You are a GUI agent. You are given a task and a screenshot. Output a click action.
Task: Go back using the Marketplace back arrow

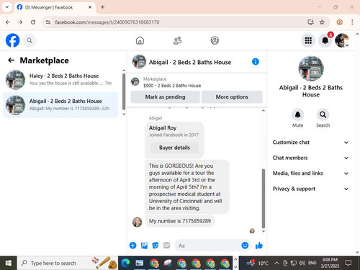click(x=11, y=60)
